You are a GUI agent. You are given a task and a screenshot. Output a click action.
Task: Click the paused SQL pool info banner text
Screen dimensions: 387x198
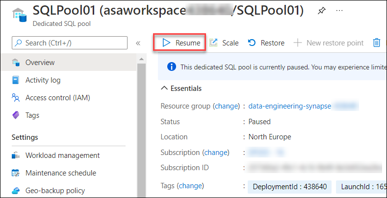(x=284, y=67)
